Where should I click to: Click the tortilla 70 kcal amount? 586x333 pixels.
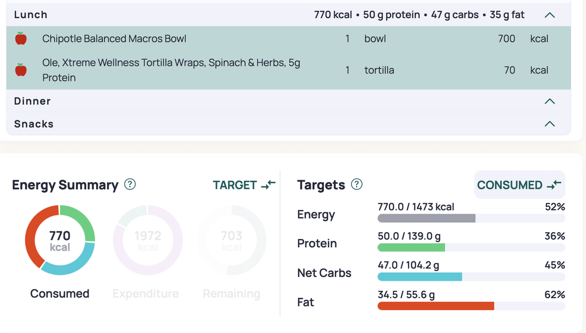[509, 70]
